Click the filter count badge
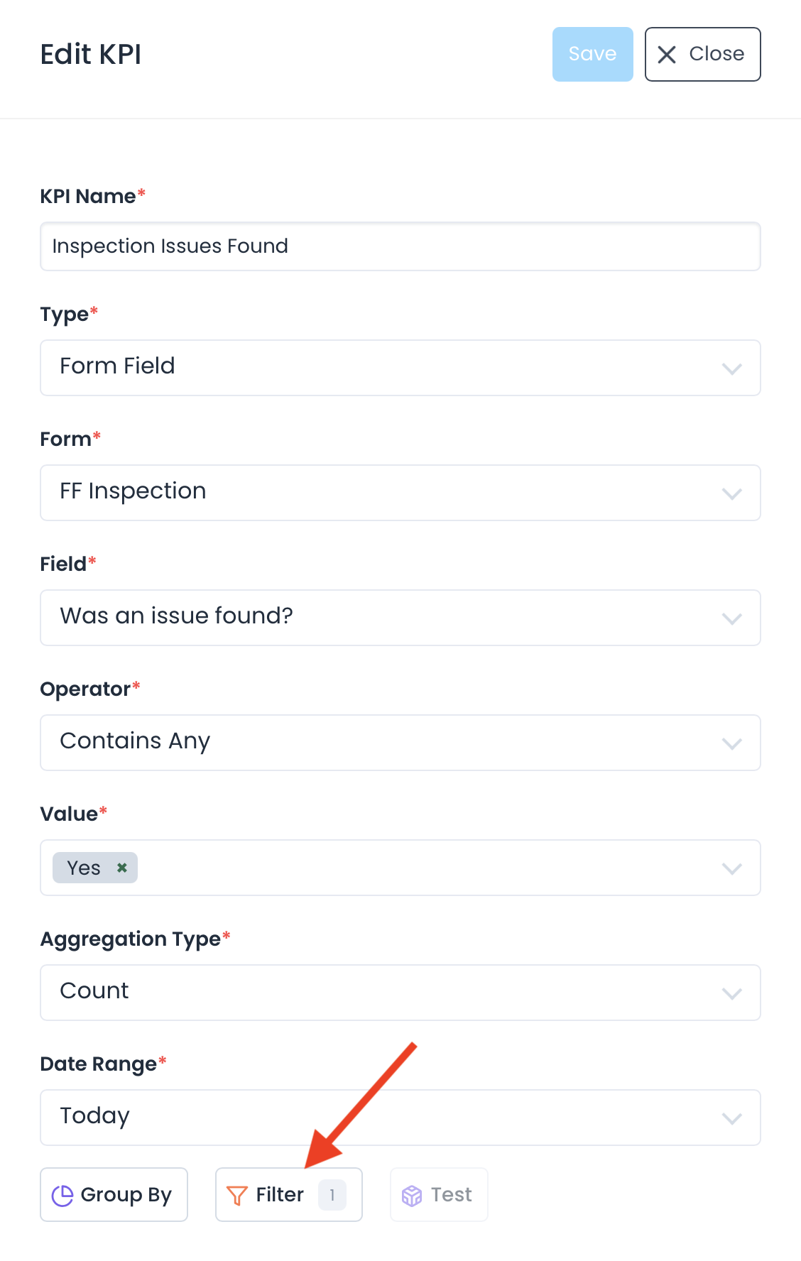 click(x=332, y=1195)
